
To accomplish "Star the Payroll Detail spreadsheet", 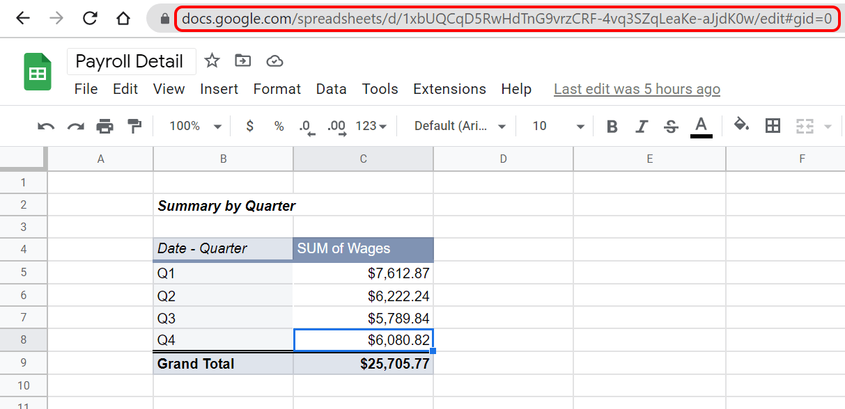I will tap(212, 61).
